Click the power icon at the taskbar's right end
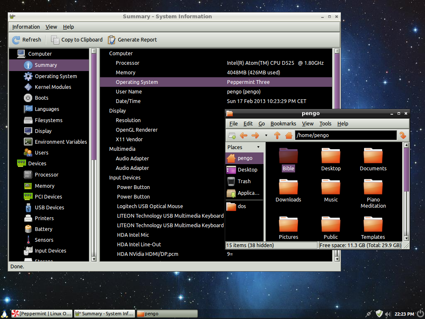Viewport: 425px width, 319px height. pos(420,314)
